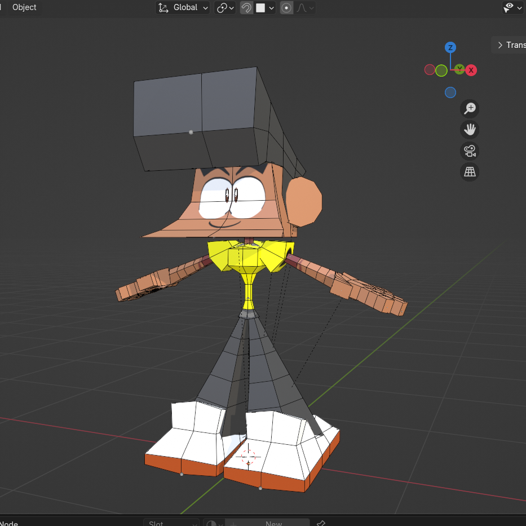This screenshot has height=526, width=526.
Task: Expand the Transform sidebar panel
Action: click(509, 45)
